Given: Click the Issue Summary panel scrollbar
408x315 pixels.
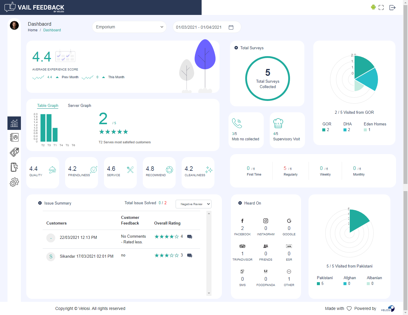Looking at the screenshot, I should 209,254.
